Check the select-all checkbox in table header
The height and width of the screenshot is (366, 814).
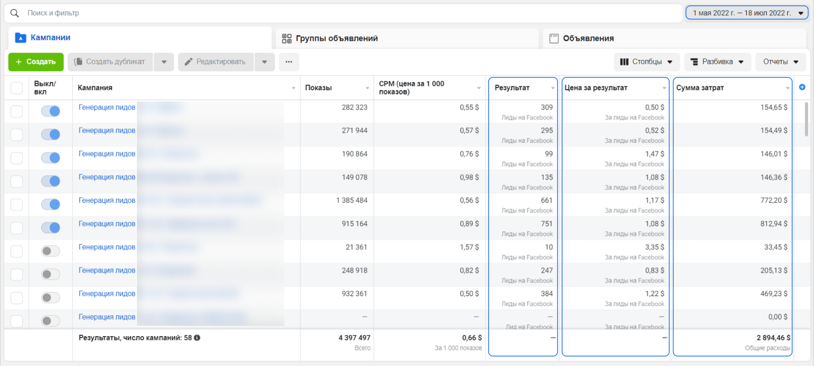pyautogui.click(x=17, y=88)
